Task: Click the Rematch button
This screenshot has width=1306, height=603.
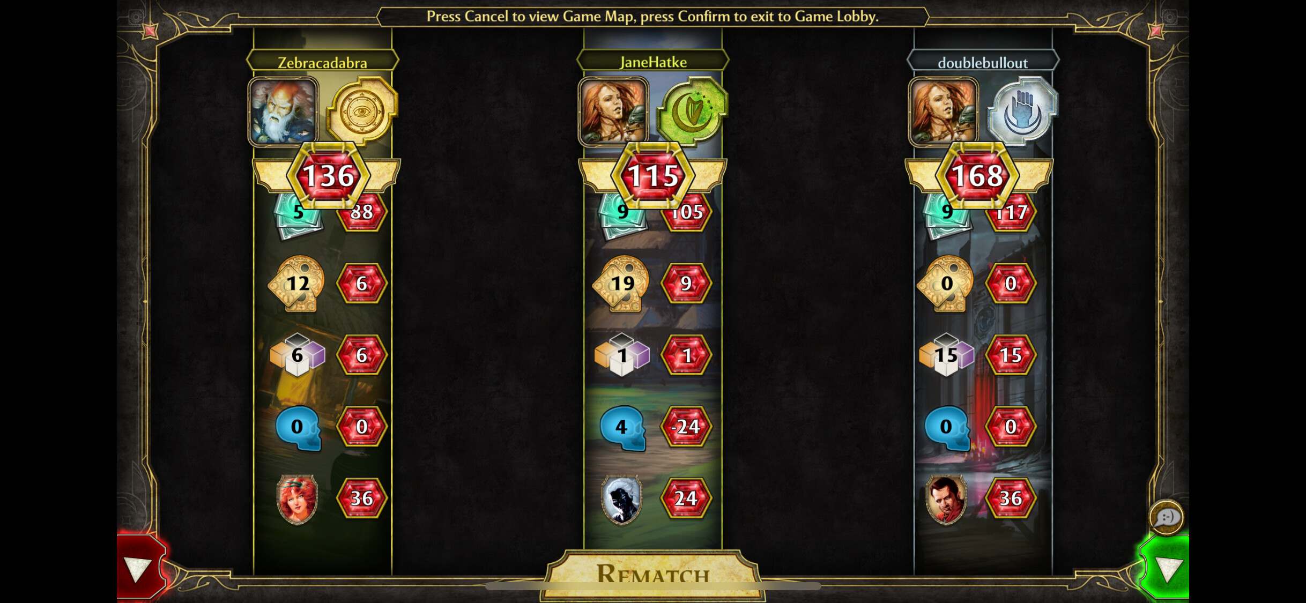Action: click(652, 574)
